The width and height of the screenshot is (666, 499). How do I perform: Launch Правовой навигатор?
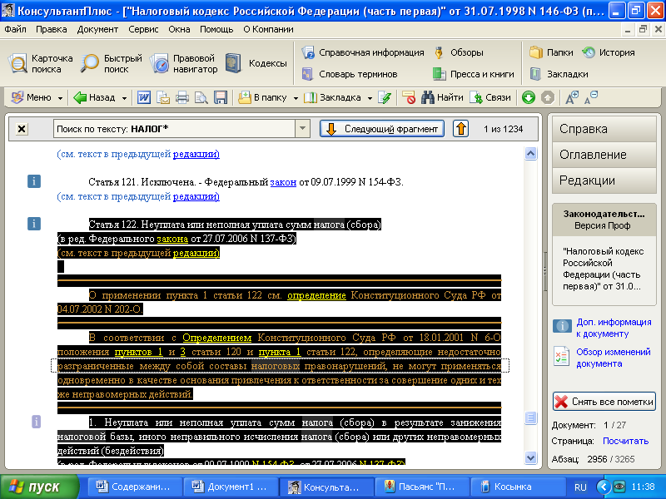pyautogui.click(x=184, y=64)
